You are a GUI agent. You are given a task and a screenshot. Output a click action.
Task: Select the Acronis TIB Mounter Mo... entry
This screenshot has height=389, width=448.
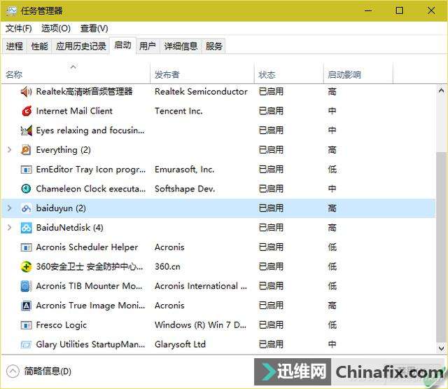[89, 286]
